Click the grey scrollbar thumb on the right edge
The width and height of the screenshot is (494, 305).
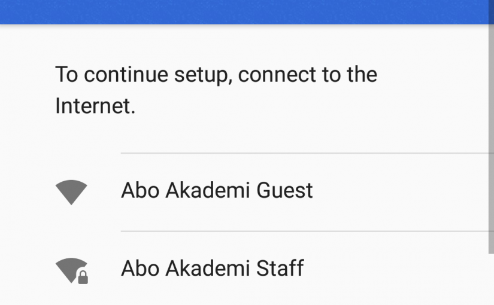pos(491,127)
